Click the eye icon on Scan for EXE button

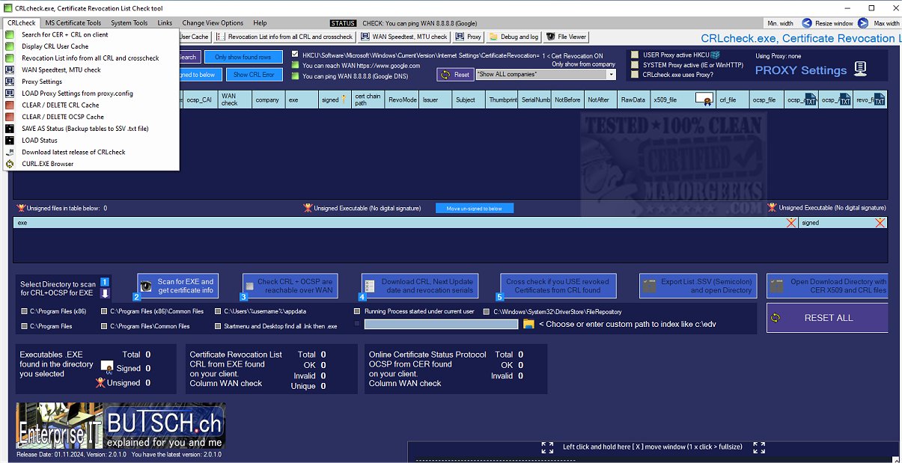click(147, 286)
